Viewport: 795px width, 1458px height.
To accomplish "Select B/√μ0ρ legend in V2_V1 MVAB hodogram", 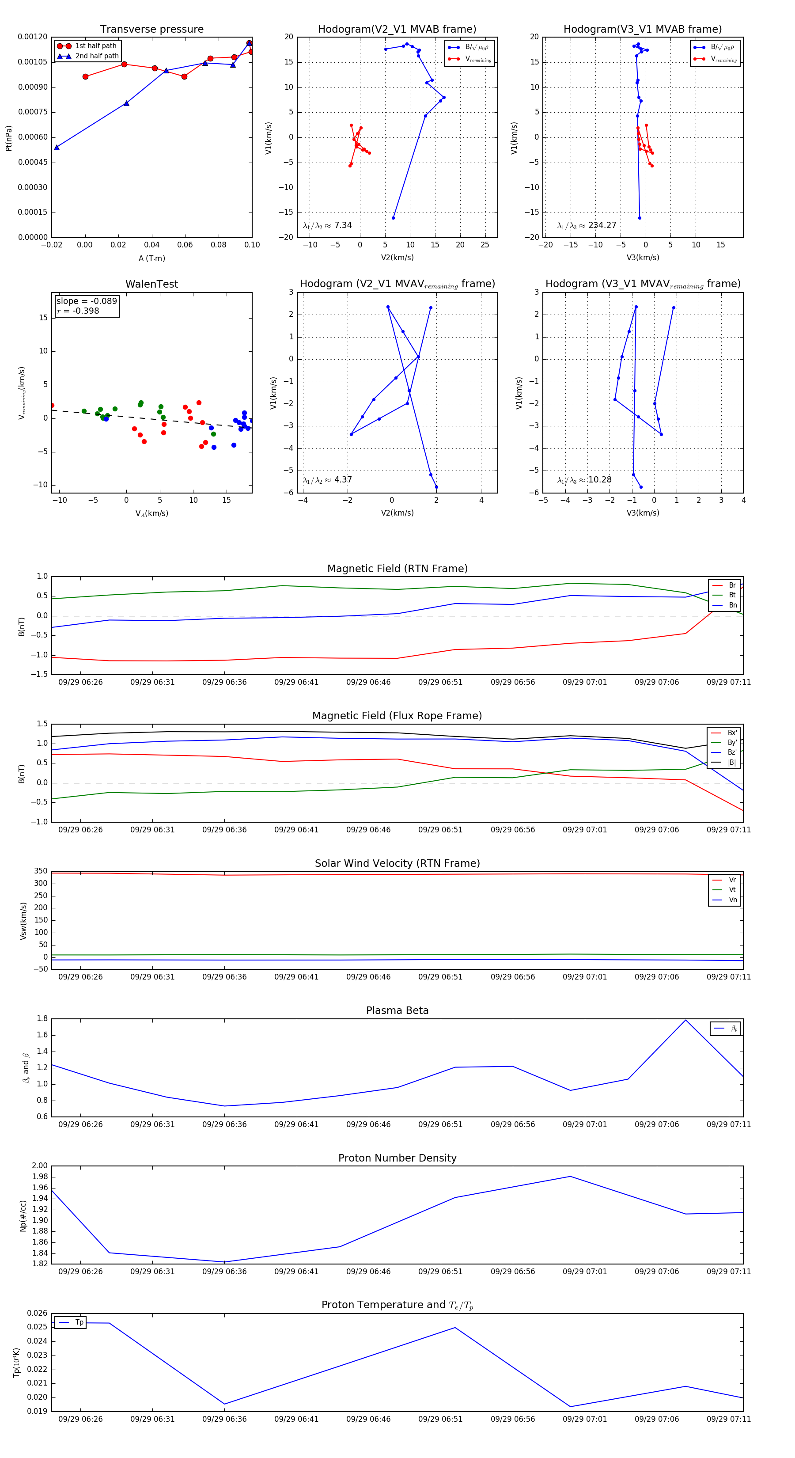I will click(469, 47).
